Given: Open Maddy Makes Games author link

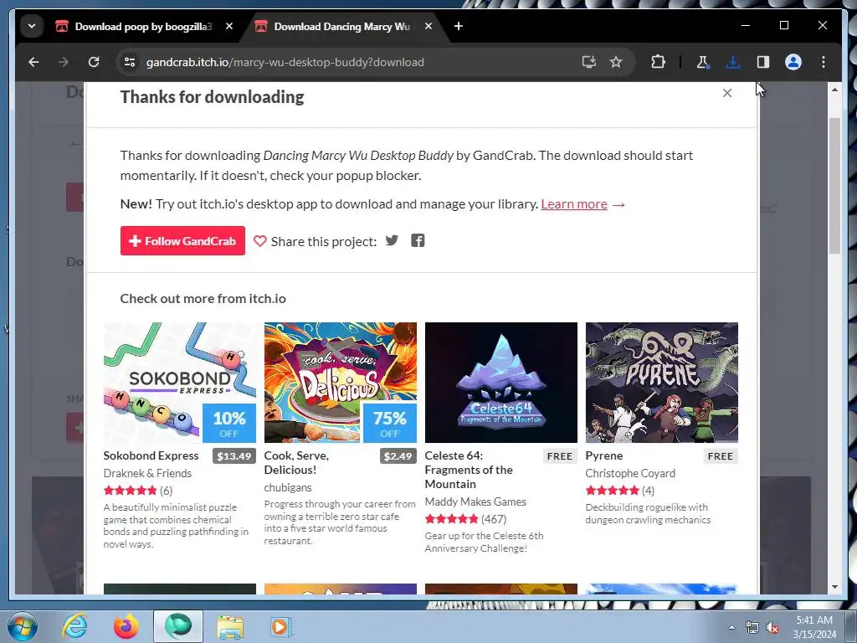Looking at the screenshot, I should (475, 502).
